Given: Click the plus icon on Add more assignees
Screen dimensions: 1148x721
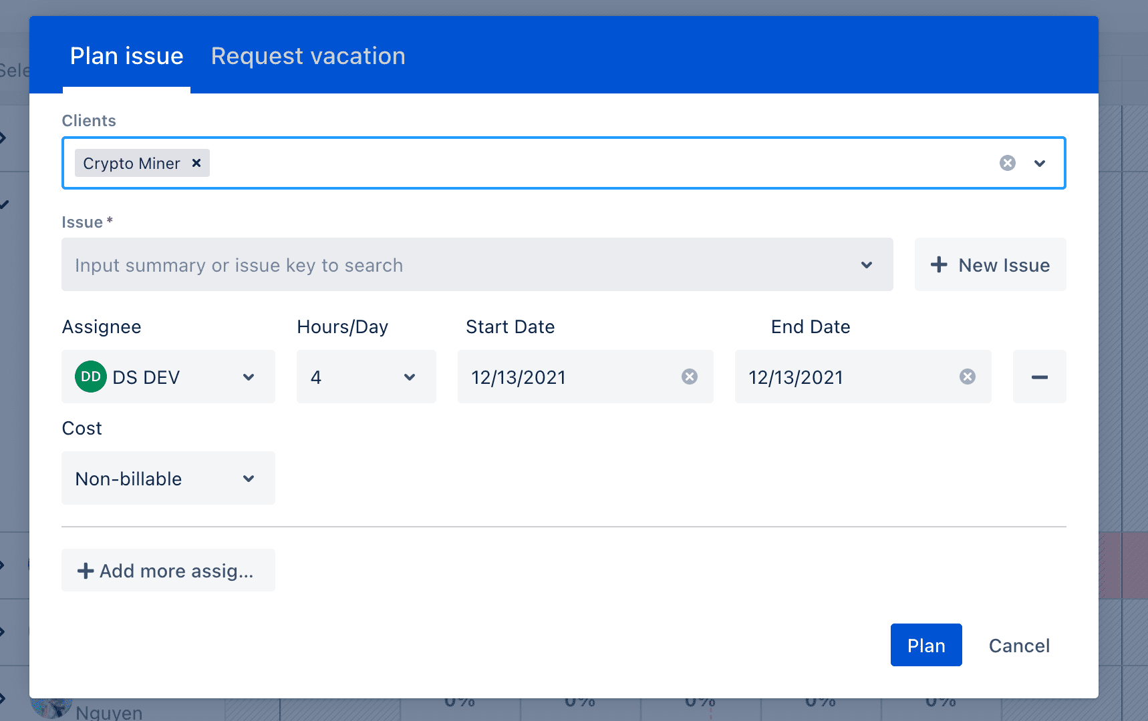Looking at the screenshot, I should point(85,571).
